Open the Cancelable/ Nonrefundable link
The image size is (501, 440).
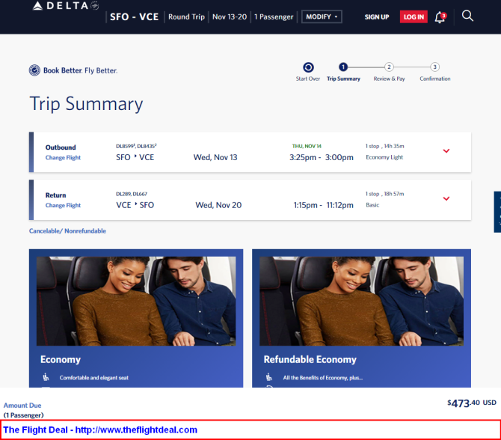tap(67, 231)
